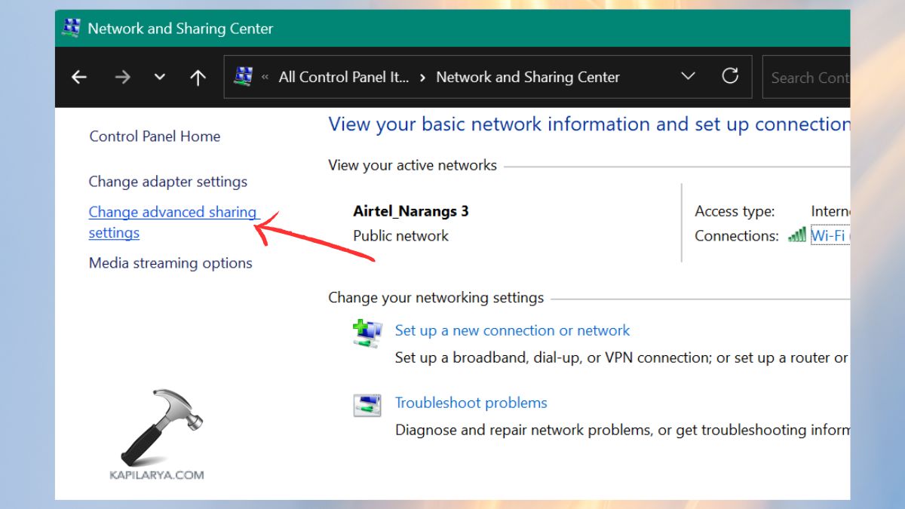Open Change adapter settings
Image resolution: width=905 pixels, height=509 pixels.
coord(167,182)
